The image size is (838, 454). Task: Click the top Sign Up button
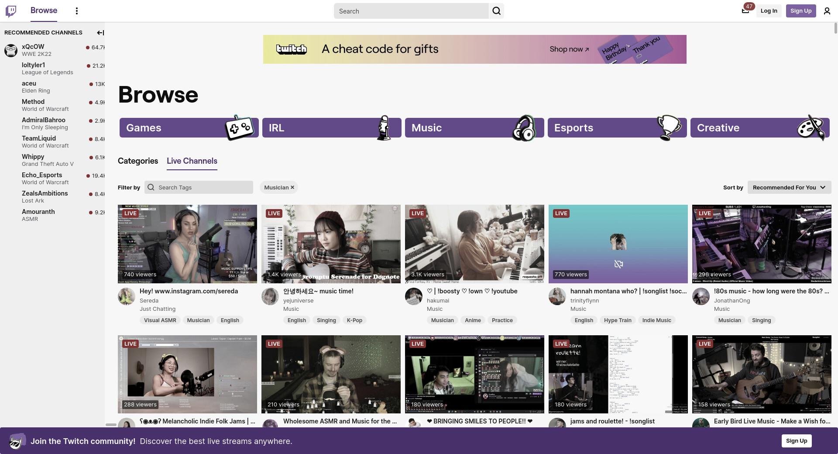801,11
